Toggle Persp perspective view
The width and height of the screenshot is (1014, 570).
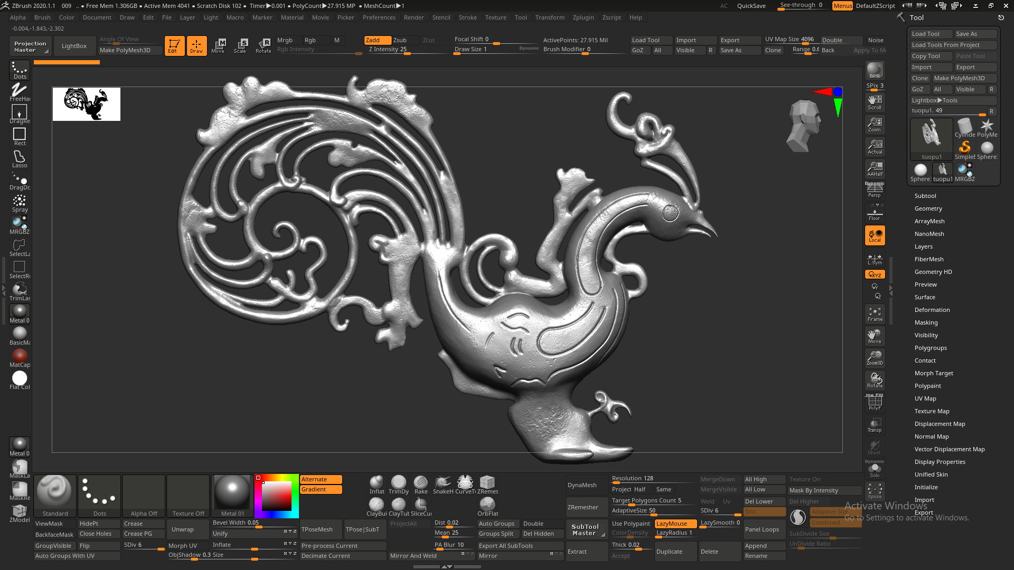coord(875,190)
